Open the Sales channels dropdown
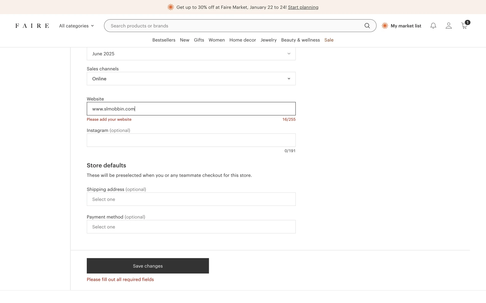The height and width of the screenshot is (303, 486). click(191, 79)
